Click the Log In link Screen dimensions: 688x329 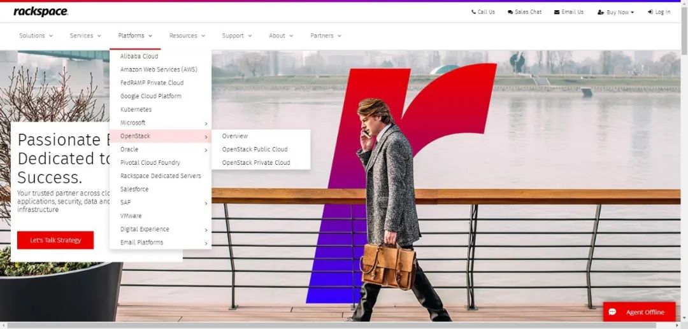click(x=659, y=12)
